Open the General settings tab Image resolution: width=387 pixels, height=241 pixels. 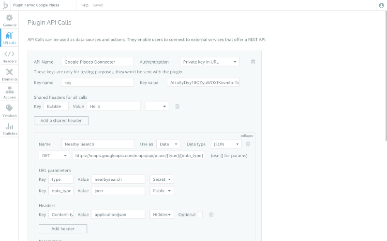[9, 20]
